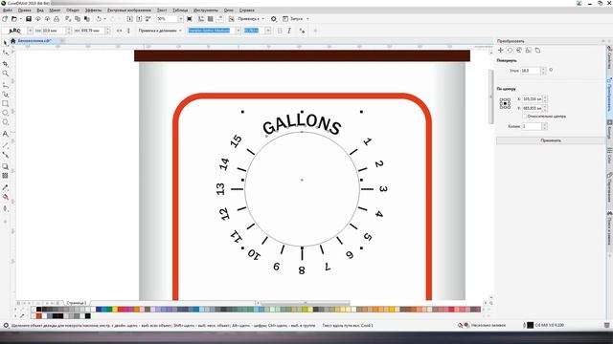Open the Text (Текст) menu
The image size is (613, 344).
tap(162, 11)
